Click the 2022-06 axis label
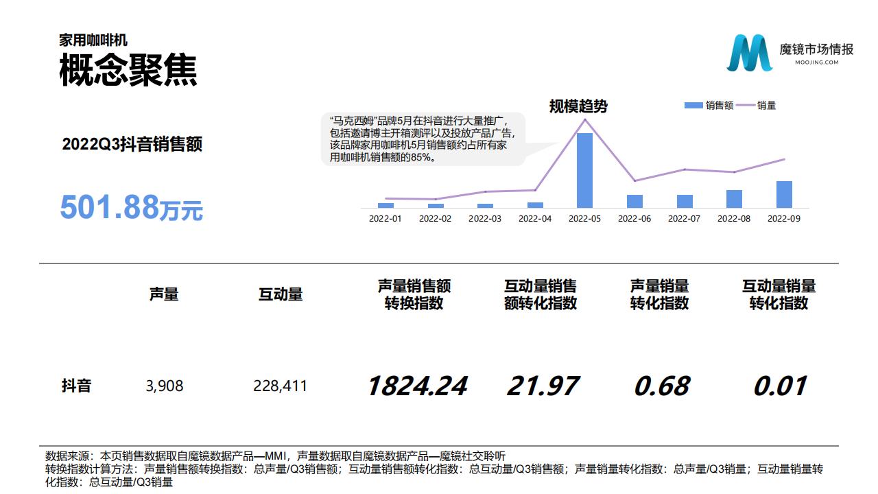Screen dimensions: 878x494 pos(634,219)
